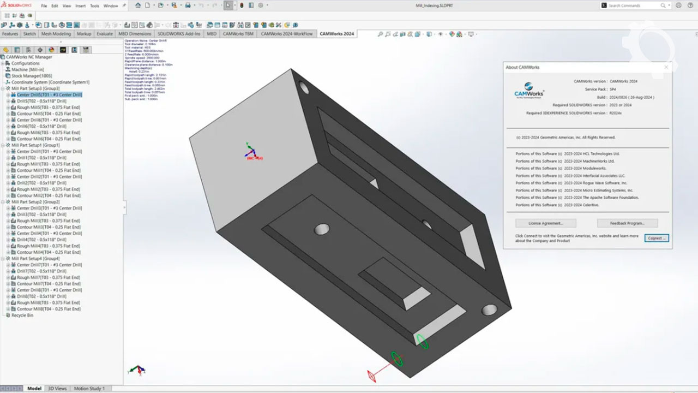
Task: Click the Apply Scene icon in the view toolbar
Action: click(x=460, y=34)
